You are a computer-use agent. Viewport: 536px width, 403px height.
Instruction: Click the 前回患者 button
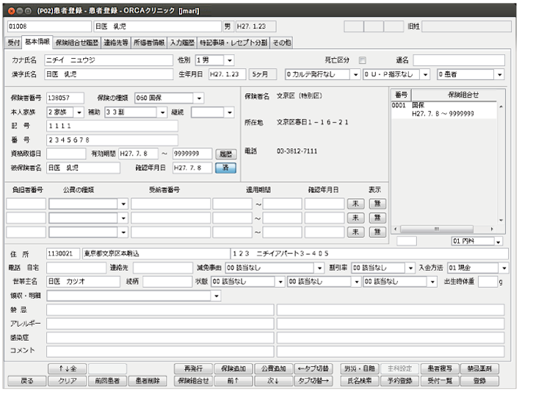pos(107,381)
